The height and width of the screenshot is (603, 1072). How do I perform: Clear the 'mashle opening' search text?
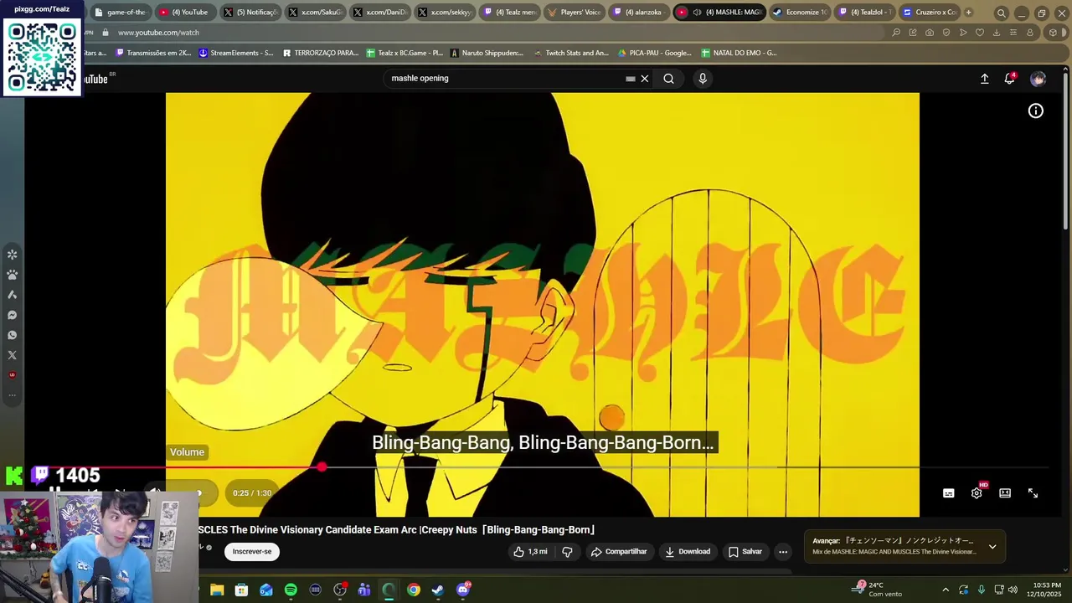[645, 79]
